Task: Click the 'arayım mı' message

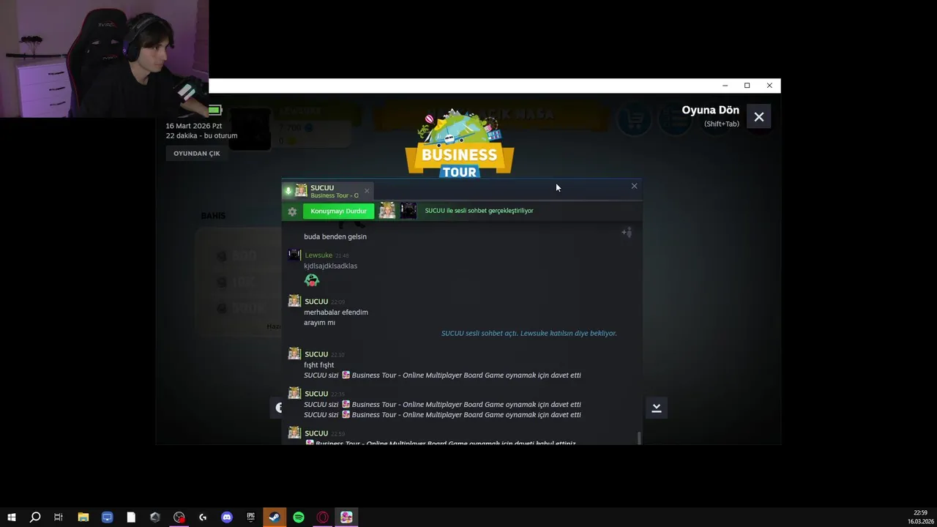Action: click(319, 322)
